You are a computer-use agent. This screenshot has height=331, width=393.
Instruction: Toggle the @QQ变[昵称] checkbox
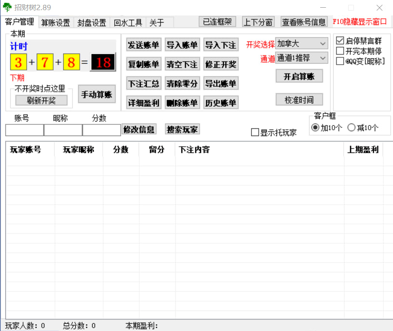click(340, 61)
